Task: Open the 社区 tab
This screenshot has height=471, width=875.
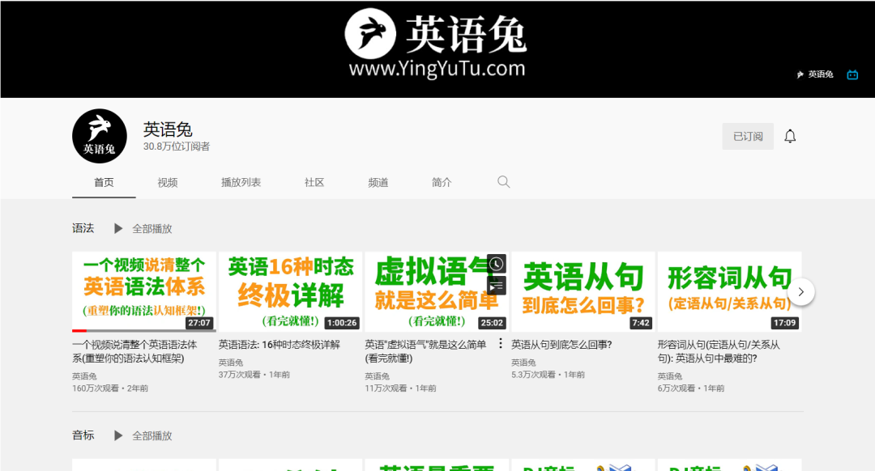Action: [314, 182]
